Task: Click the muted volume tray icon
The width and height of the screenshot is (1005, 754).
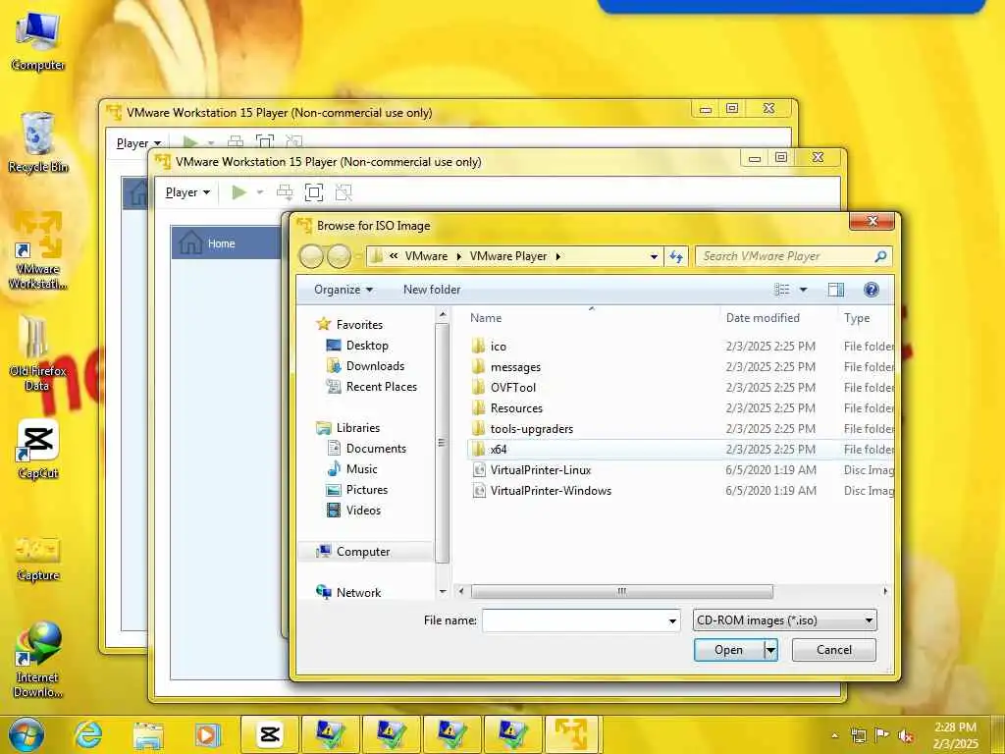Action: (x=906, y=735)
